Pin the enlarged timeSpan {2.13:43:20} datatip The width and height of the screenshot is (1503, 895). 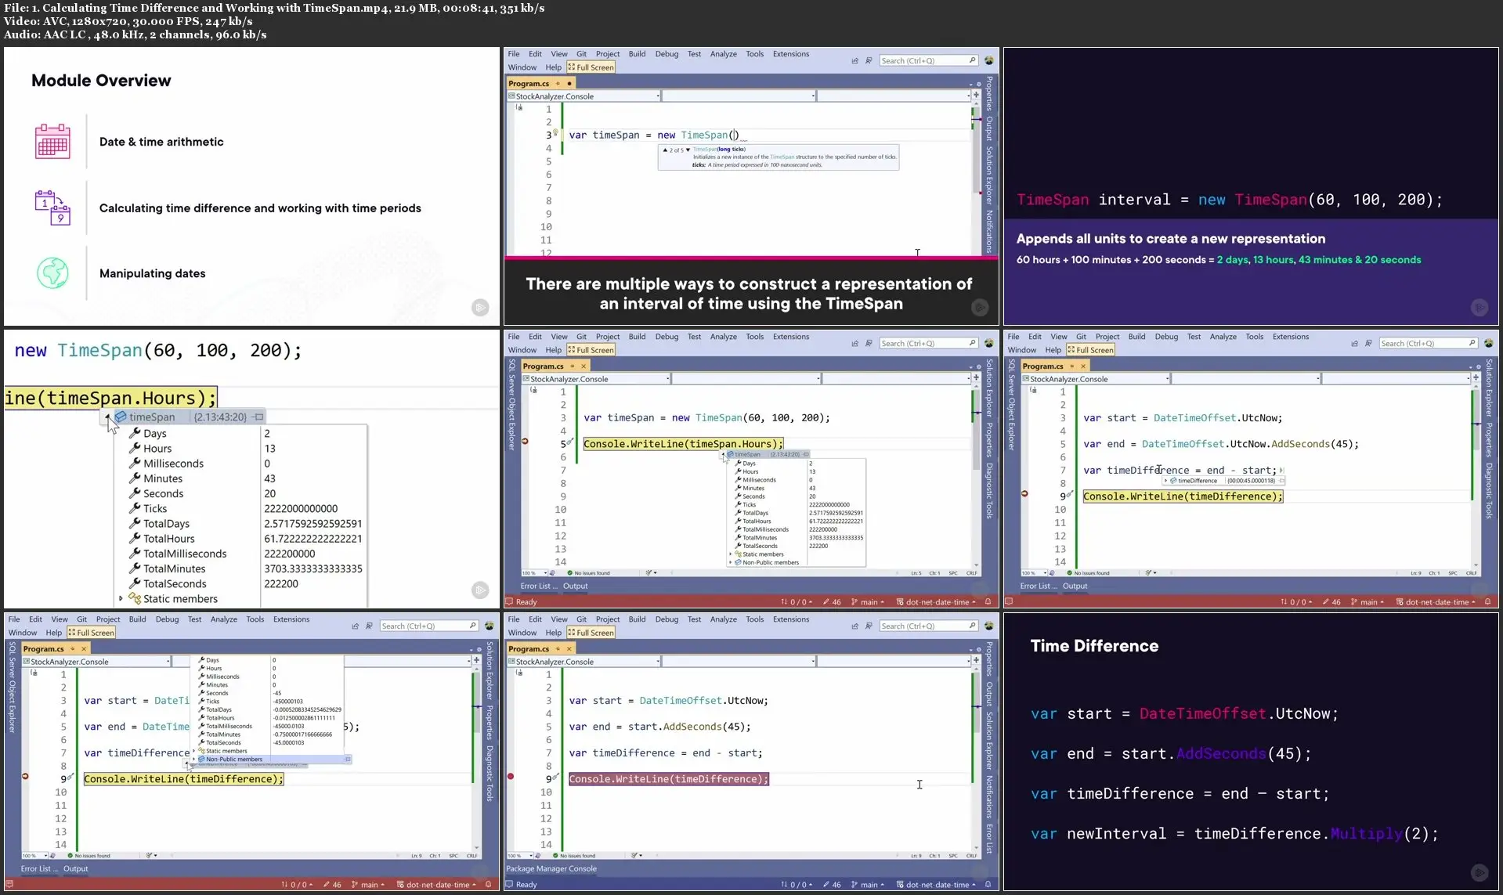click(259, 417)
